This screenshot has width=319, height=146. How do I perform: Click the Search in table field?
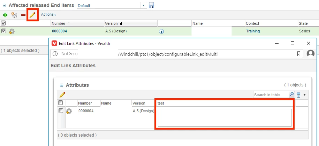(271, 95)
